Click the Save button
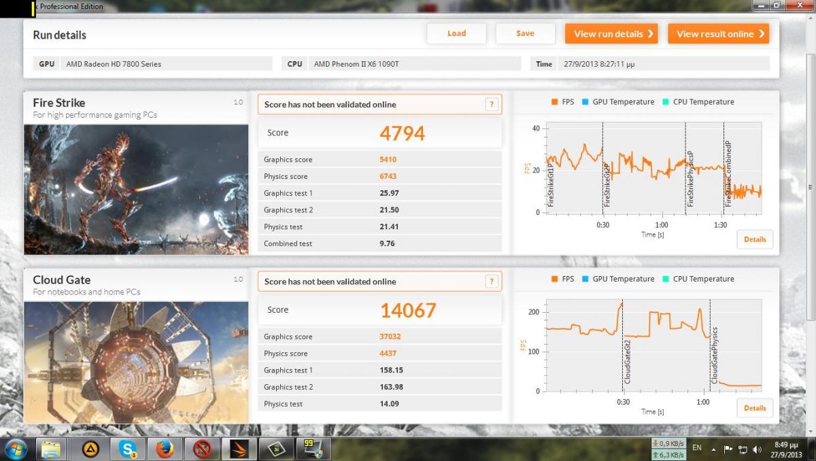Screen dimensions: 816x461 coord(525,33)
